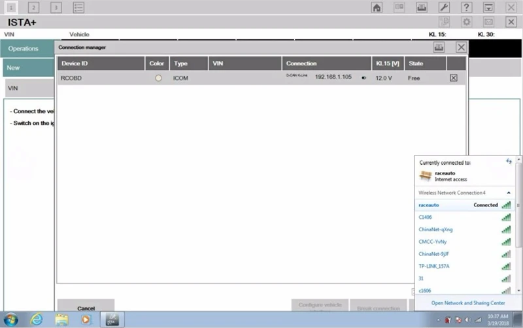Open Network and Sharing Center link
523x328 pixels.
[468, 303]
